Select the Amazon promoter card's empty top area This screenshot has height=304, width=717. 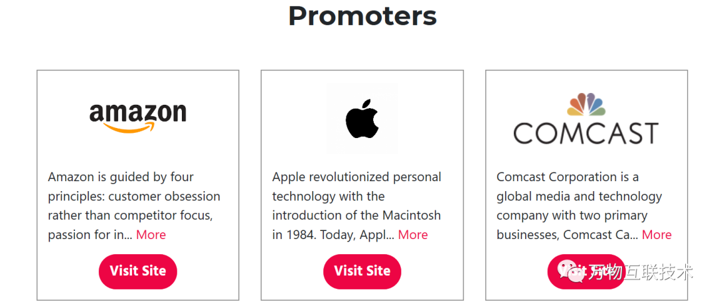[138, 82]
